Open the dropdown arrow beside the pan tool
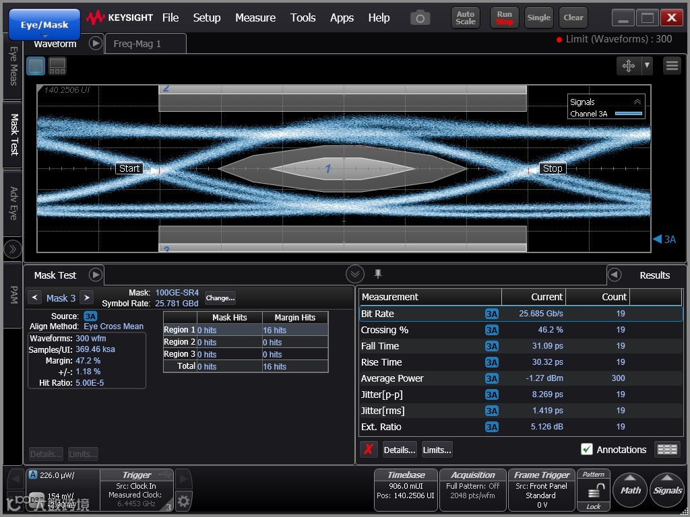 pos(647,65)
